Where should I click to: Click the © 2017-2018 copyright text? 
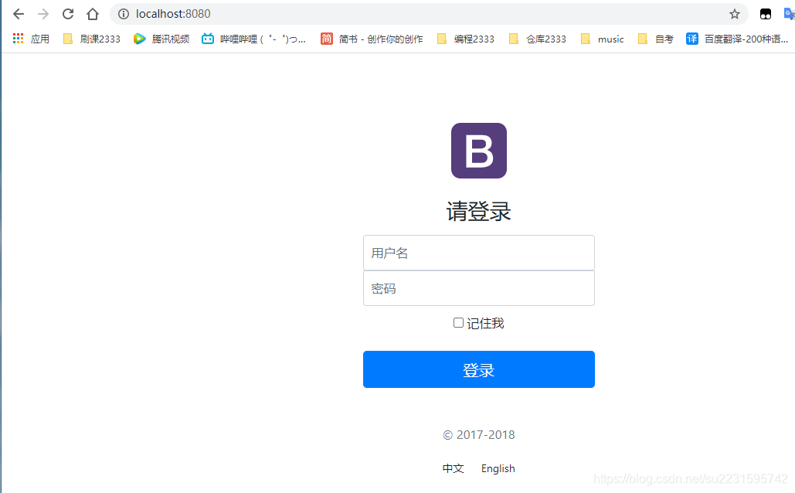click(479, 435)
